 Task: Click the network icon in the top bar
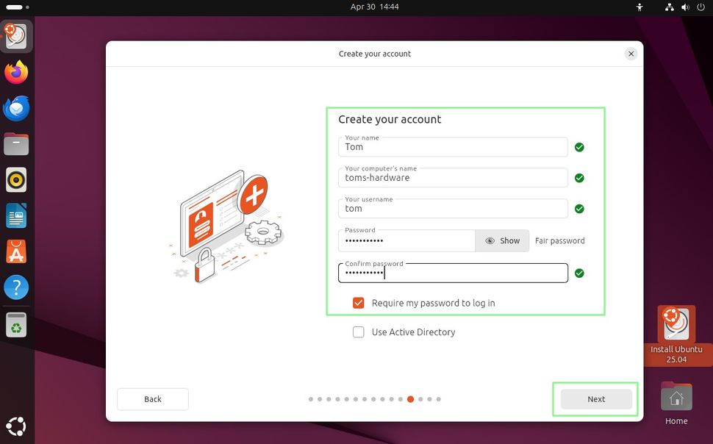click(670, 7)
